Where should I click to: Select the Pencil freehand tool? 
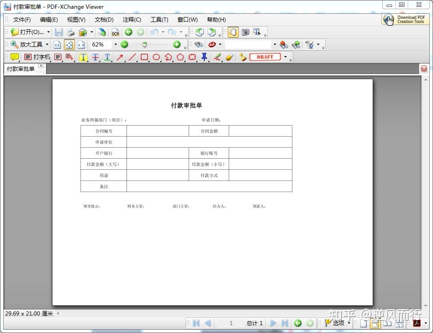pos(218,57)
